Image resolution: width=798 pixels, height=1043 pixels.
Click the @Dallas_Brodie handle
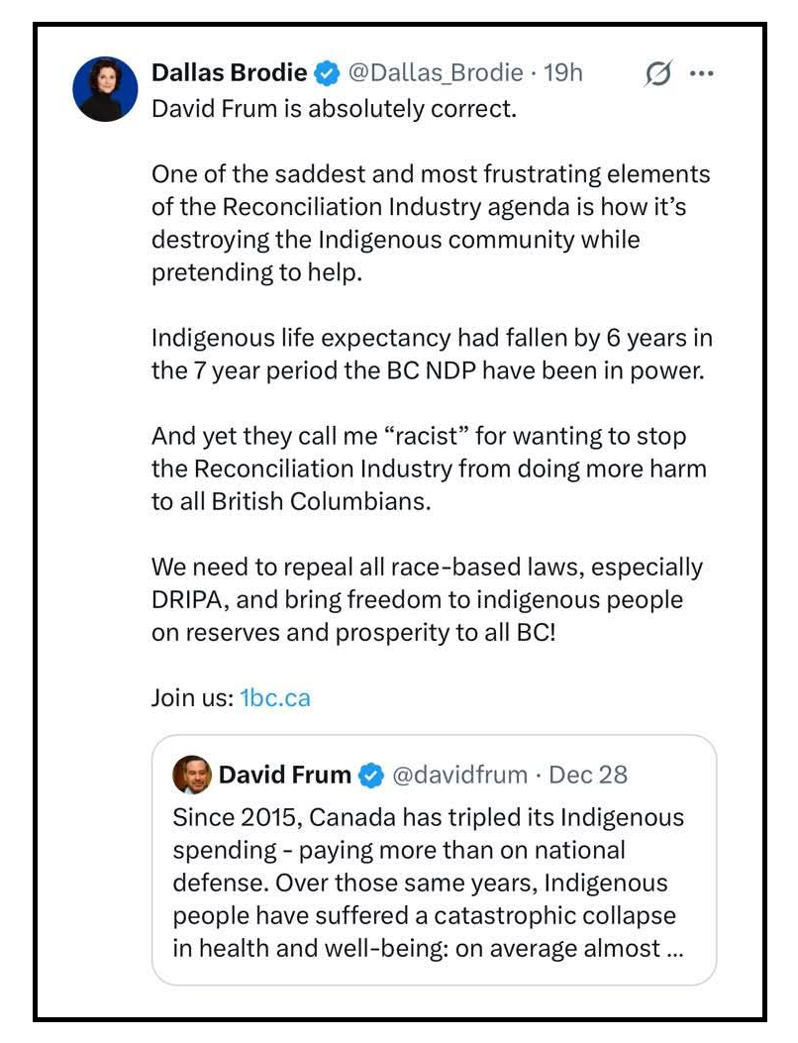(x=434, y=73)
